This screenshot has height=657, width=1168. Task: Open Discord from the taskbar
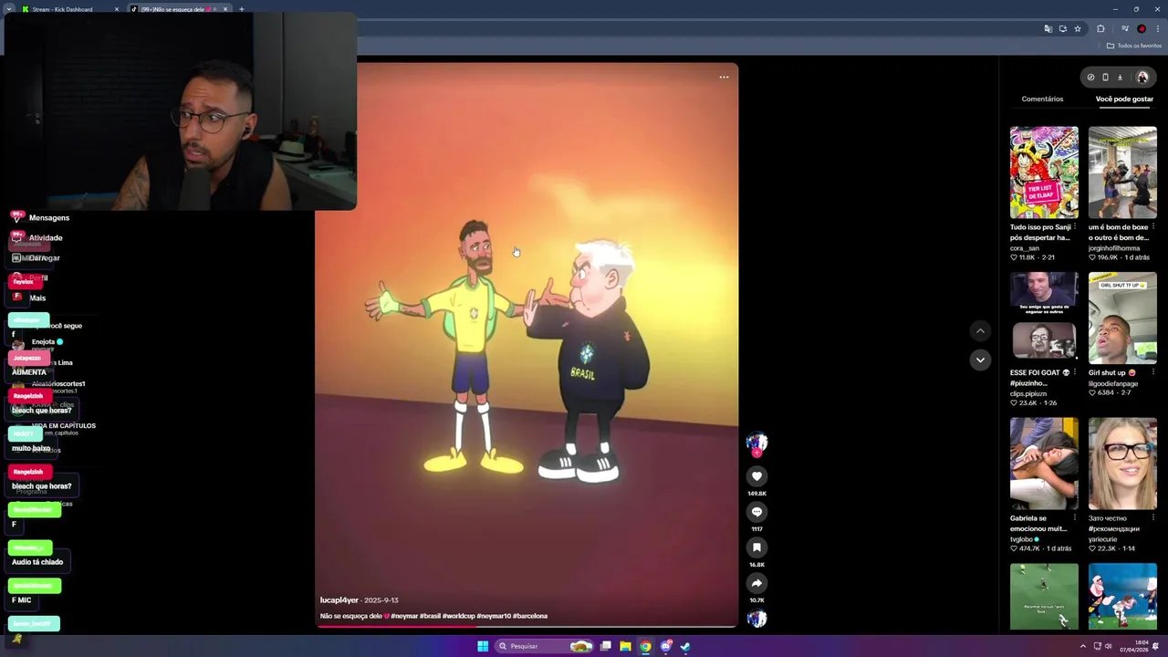[665, 646]
